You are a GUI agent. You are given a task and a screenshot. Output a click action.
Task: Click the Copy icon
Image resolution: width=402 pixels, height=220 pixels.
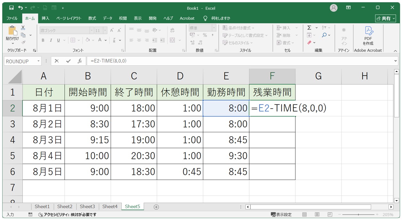23,35
